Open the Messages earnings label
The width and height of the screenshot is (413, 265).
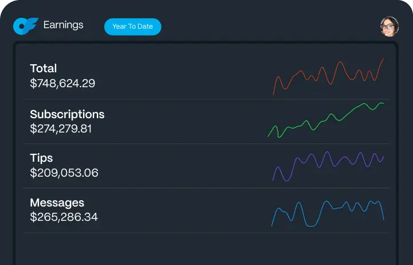(57, 202)
